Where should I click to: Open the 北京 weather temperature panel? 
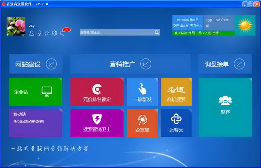219,23
